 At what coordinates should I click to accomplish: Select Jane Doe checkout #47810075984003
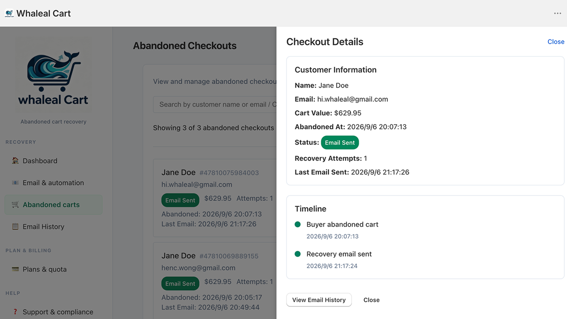pos(215,198)
